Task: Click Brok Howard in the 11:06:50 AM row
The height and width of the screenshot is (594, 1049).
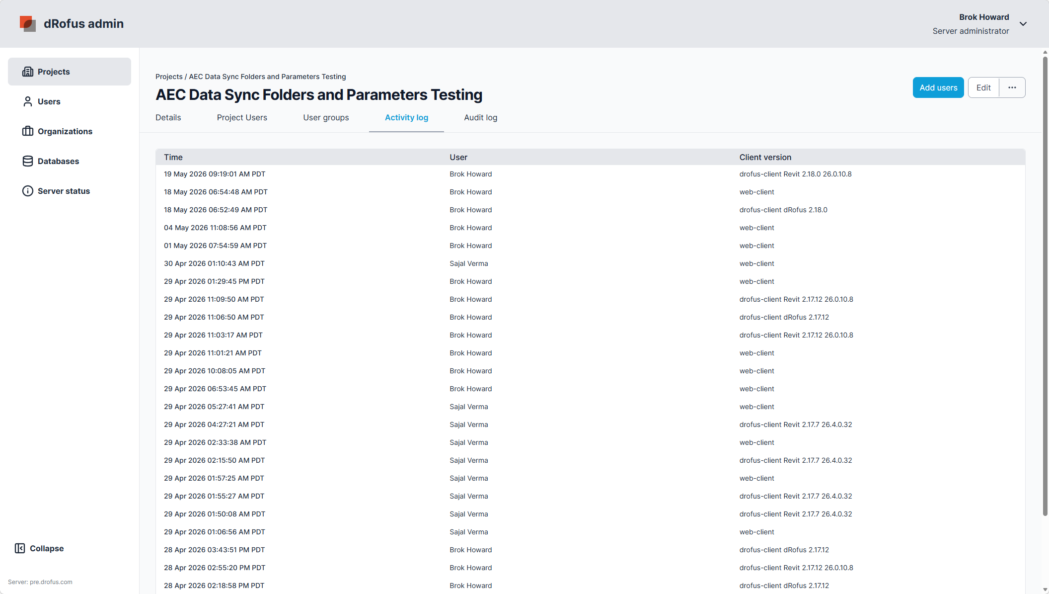Action: (471, 317)
